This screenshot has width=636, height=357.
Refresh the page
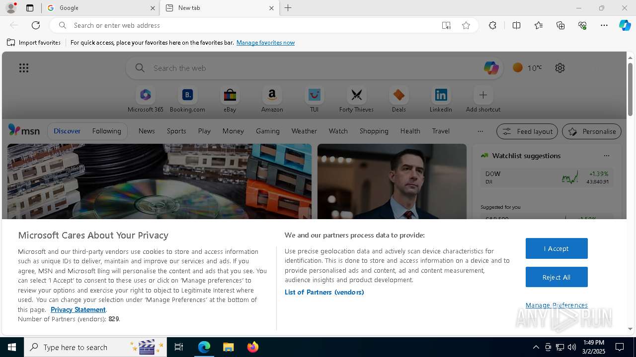tap(36, 25)
